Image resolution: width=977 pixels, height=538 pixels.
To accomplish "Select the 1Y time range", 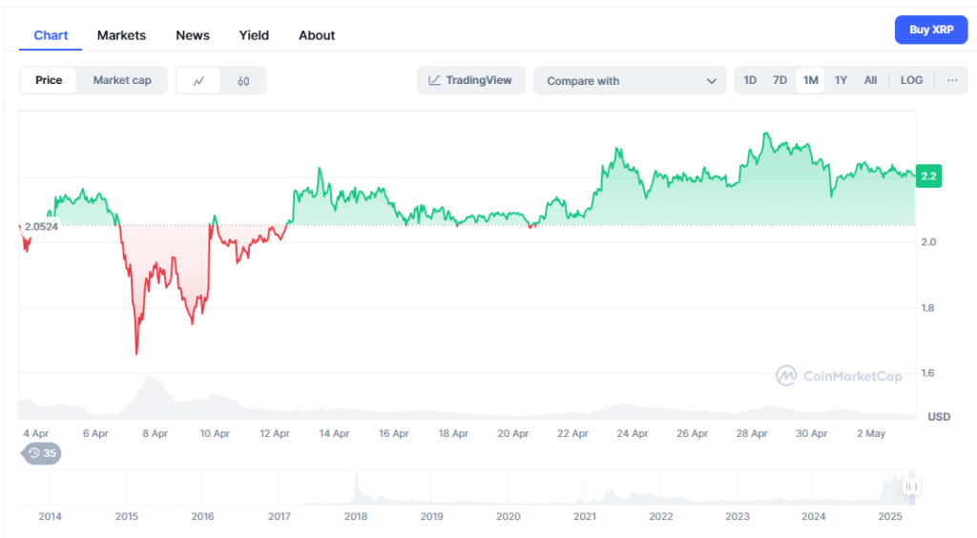I will click(x=841, y=80).
